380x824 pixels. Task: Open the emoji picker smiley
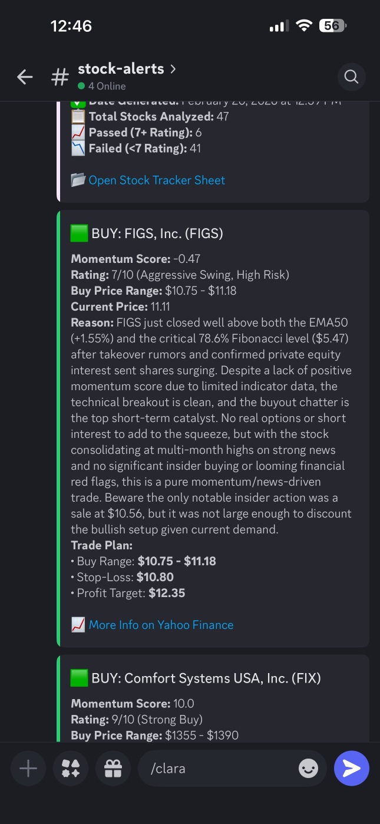pos(308,768)
